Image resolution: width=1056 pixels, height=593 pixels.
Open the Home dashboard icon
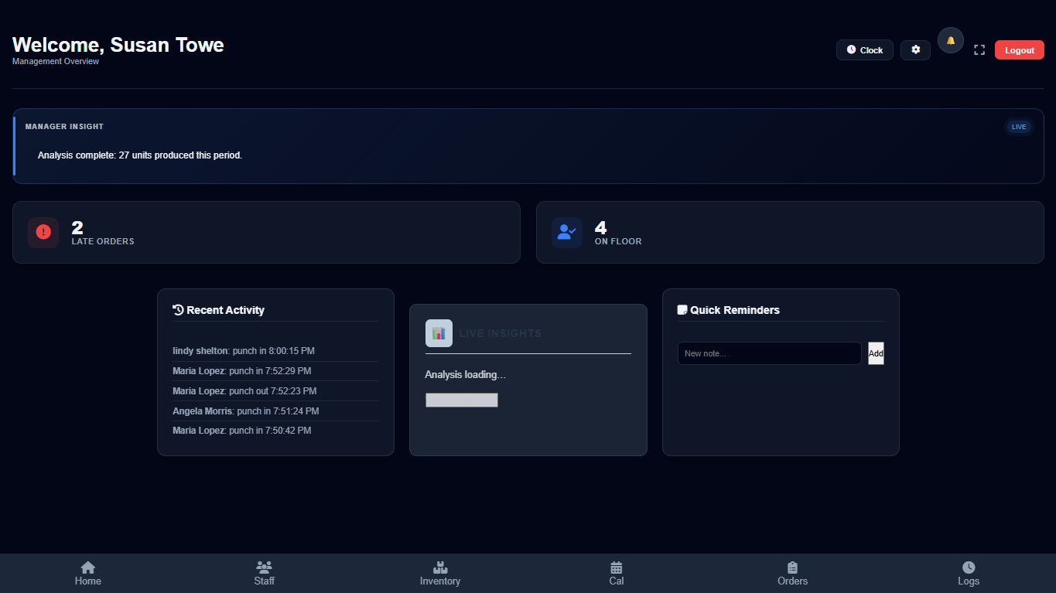point(87,568)
